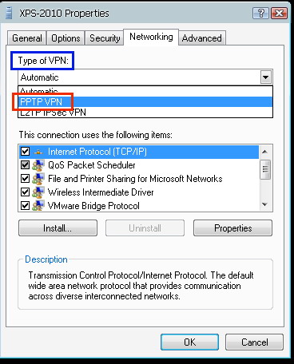Viewport: 294px width, 364px height.
Task: Disable the VMware Bridge Protocol checkbox
Action: click(25, 206)
